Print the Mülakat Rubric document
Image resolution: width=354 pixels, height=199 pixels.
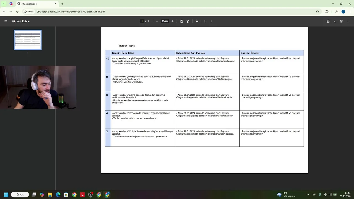click(x=341, y=21)
